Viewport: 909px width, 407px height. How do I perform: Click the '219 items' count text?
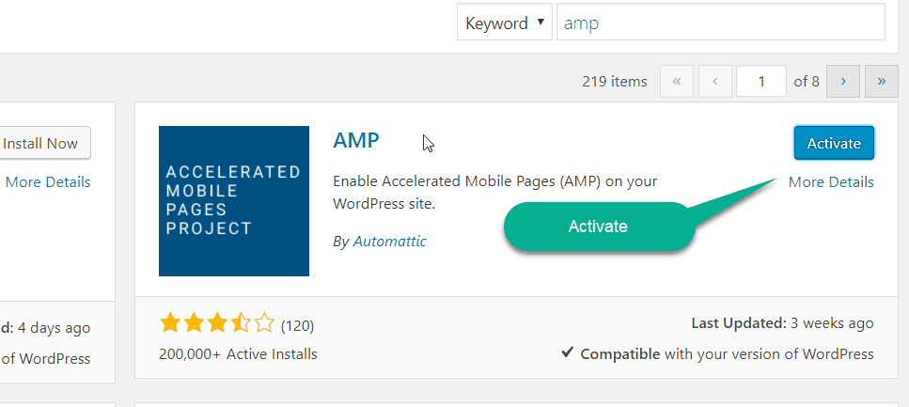click(x=615, y=81)
